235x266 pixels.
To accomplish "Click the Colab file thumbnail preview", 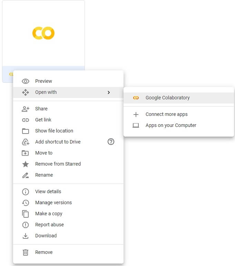I will pos(43,33).
